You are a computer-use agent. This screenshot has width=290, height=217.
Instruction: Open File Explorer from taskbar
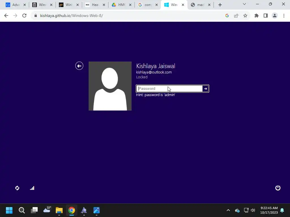[x=59, y=210]
